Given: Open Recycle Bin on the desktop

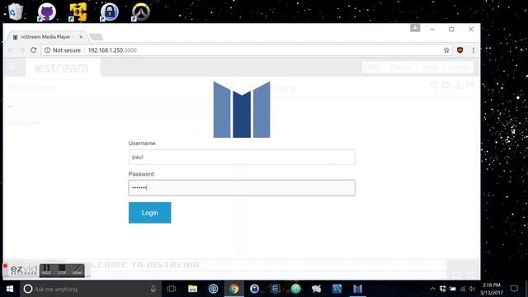Looking at the screenshot, I should [x=16, y=12].
